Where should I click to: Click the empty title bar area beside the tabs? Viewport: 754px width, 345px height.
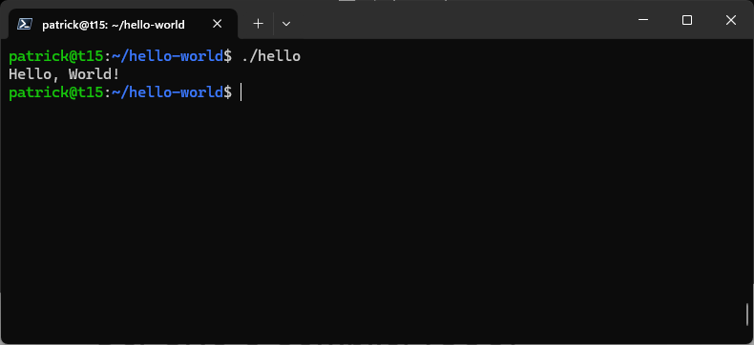[x=457, y=23]
